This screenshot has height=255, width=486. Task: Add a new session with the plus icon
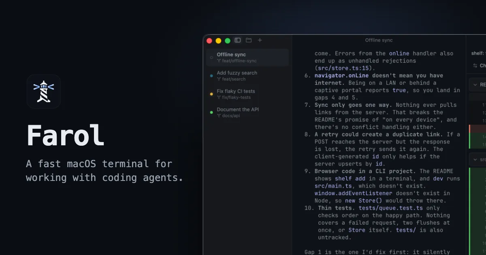(260, 40)
